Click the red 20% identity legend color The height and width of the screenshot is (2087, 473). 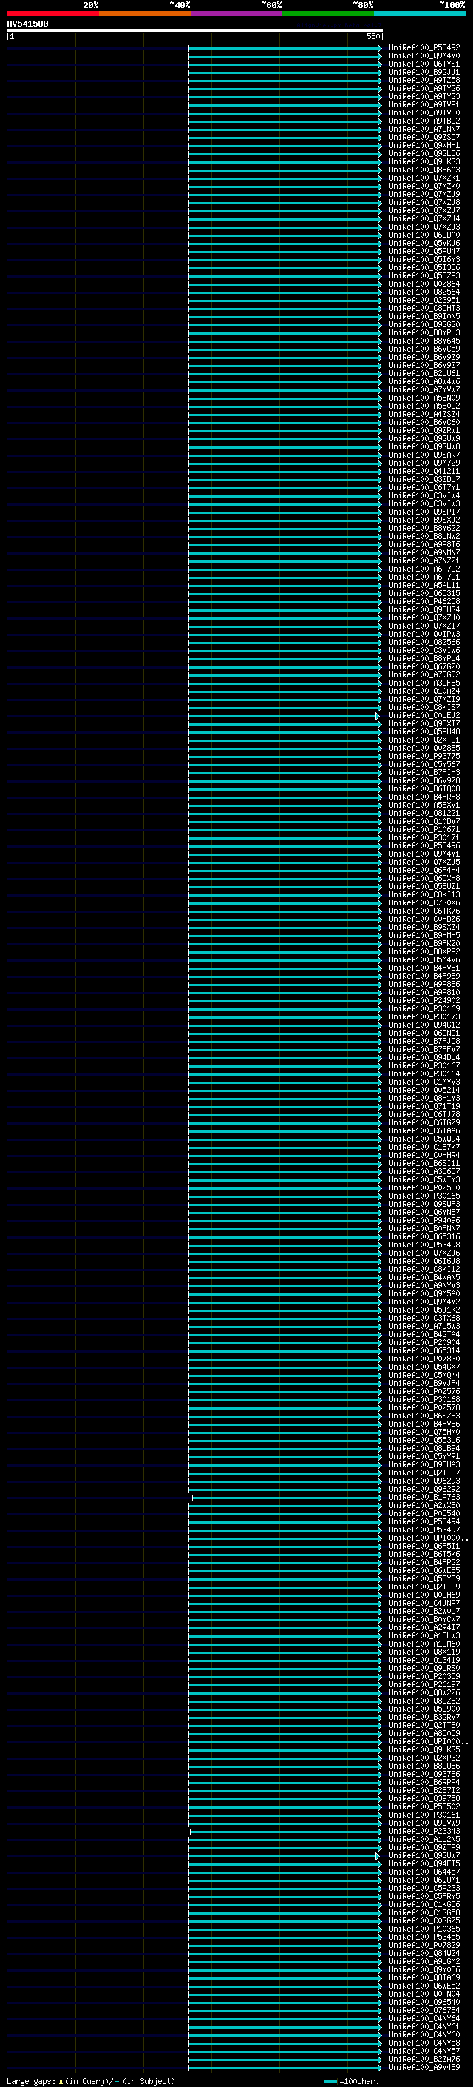coord(52,13)
